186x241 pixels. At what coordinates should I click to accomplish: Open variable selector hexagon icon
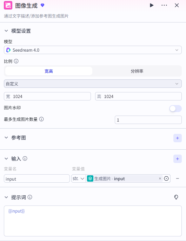pos(166,178)
